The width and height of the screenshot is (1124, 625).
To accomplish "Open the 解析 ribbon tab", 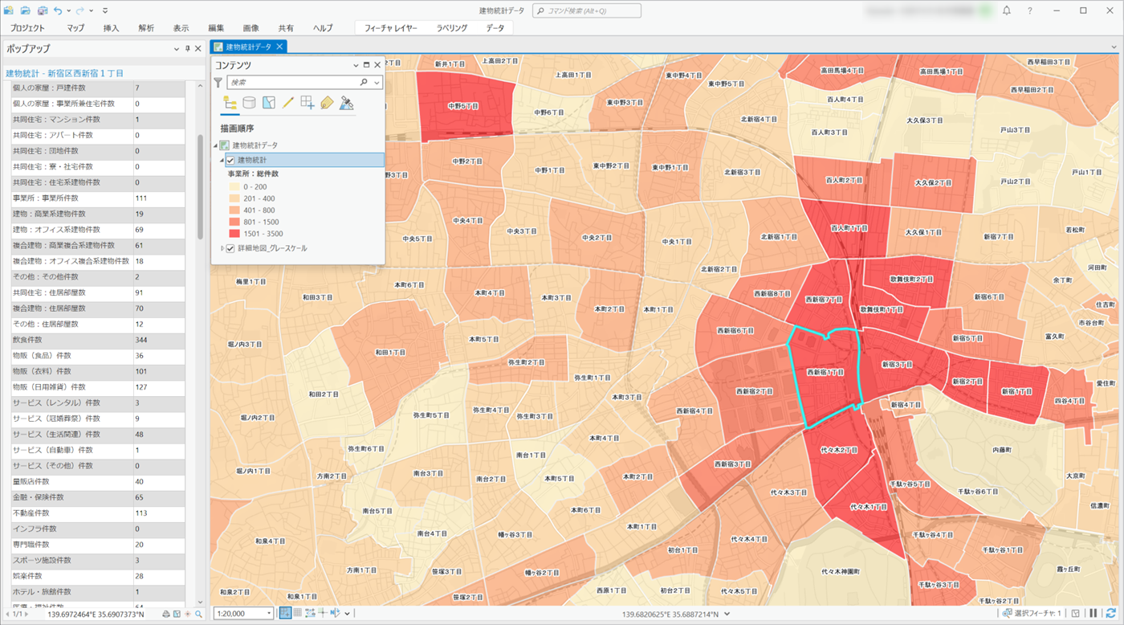I will pyautogui.click(x=146, y=28).
